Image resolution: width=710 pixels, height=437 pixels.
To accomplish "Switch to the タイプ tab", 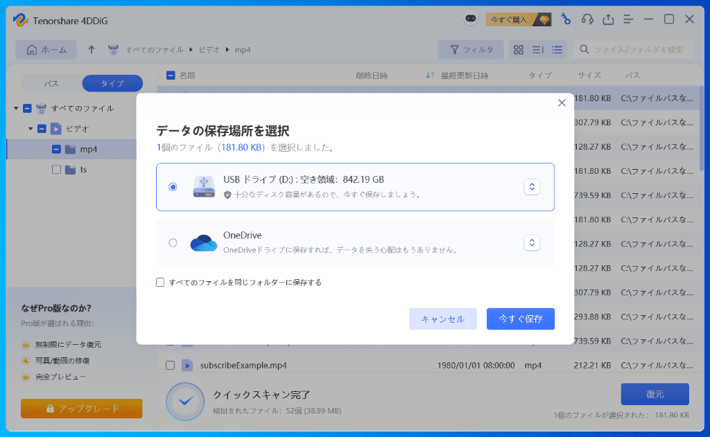I will 112,84.
